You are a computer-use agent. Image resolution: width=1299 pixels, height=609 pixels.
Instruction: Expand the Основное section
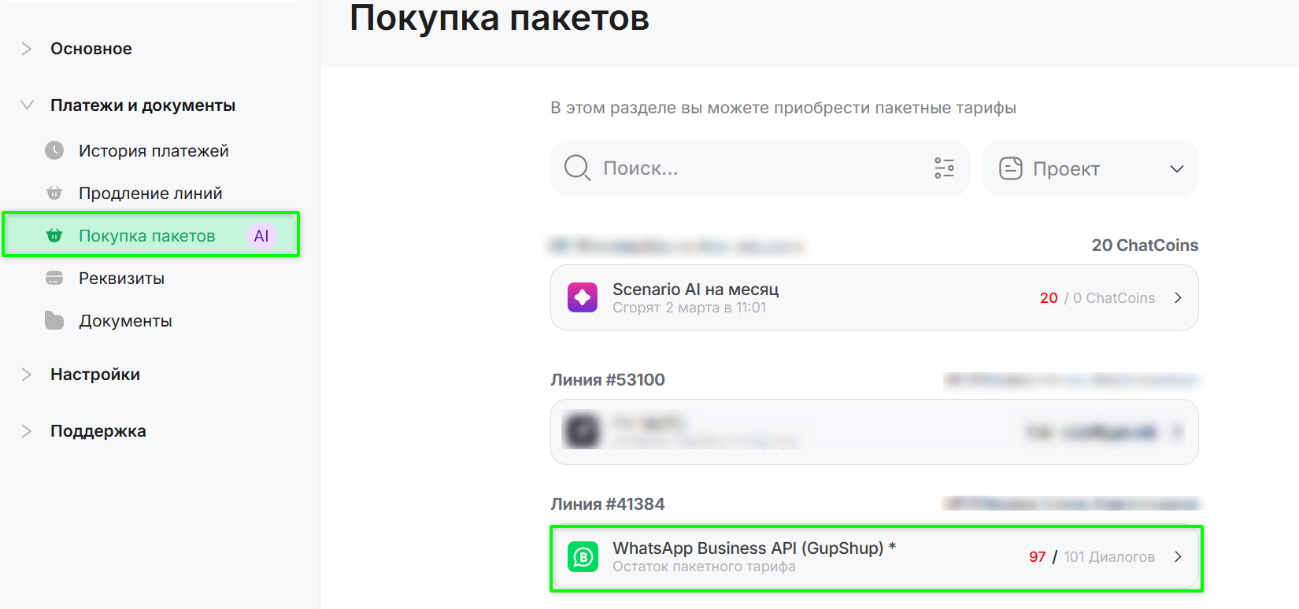27,49
